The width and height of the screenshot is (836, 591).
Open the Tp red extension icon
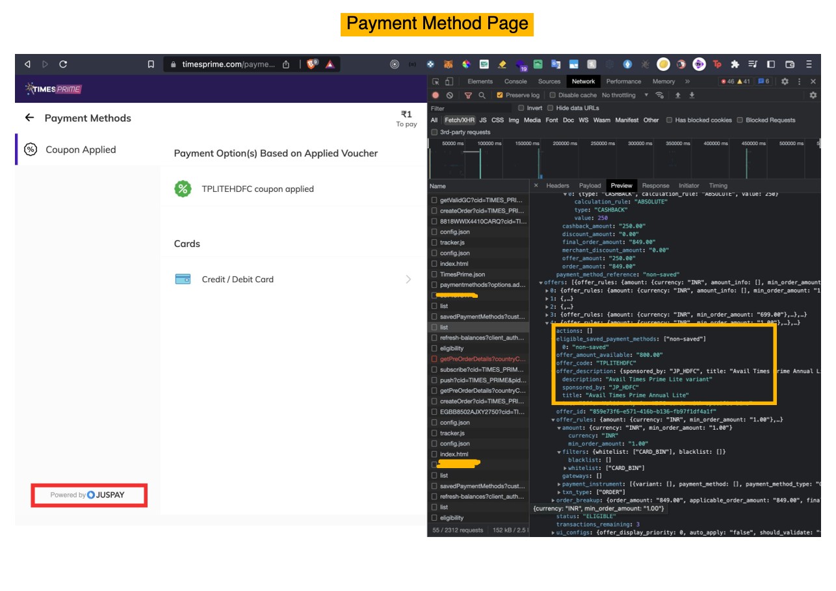click(717, 64)
